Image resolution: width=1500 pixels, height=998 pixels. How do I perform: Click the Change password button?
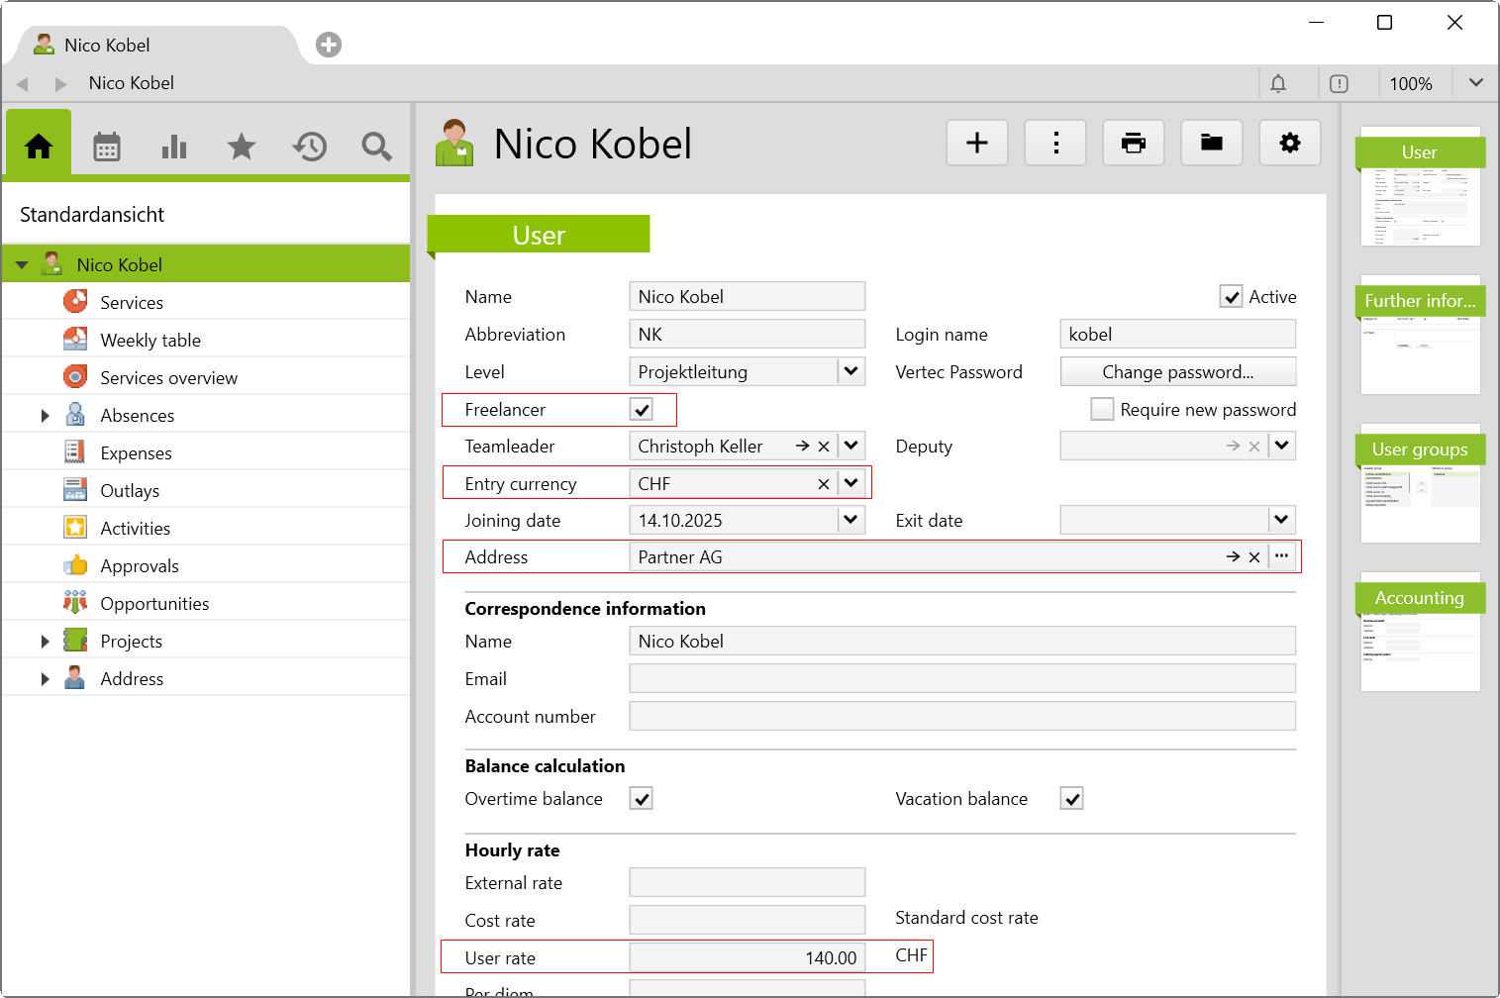1177,372
